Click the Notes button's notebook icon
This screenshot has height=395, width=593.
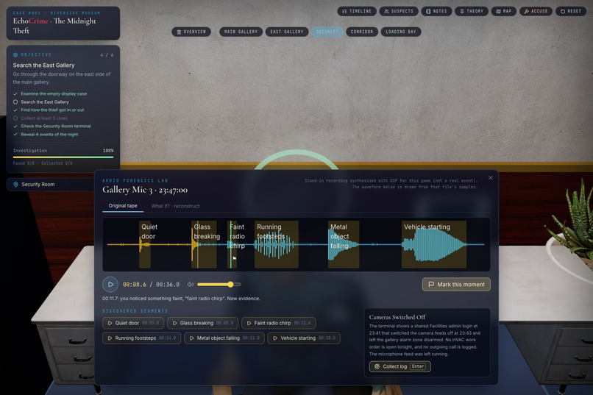pos(428,11)
